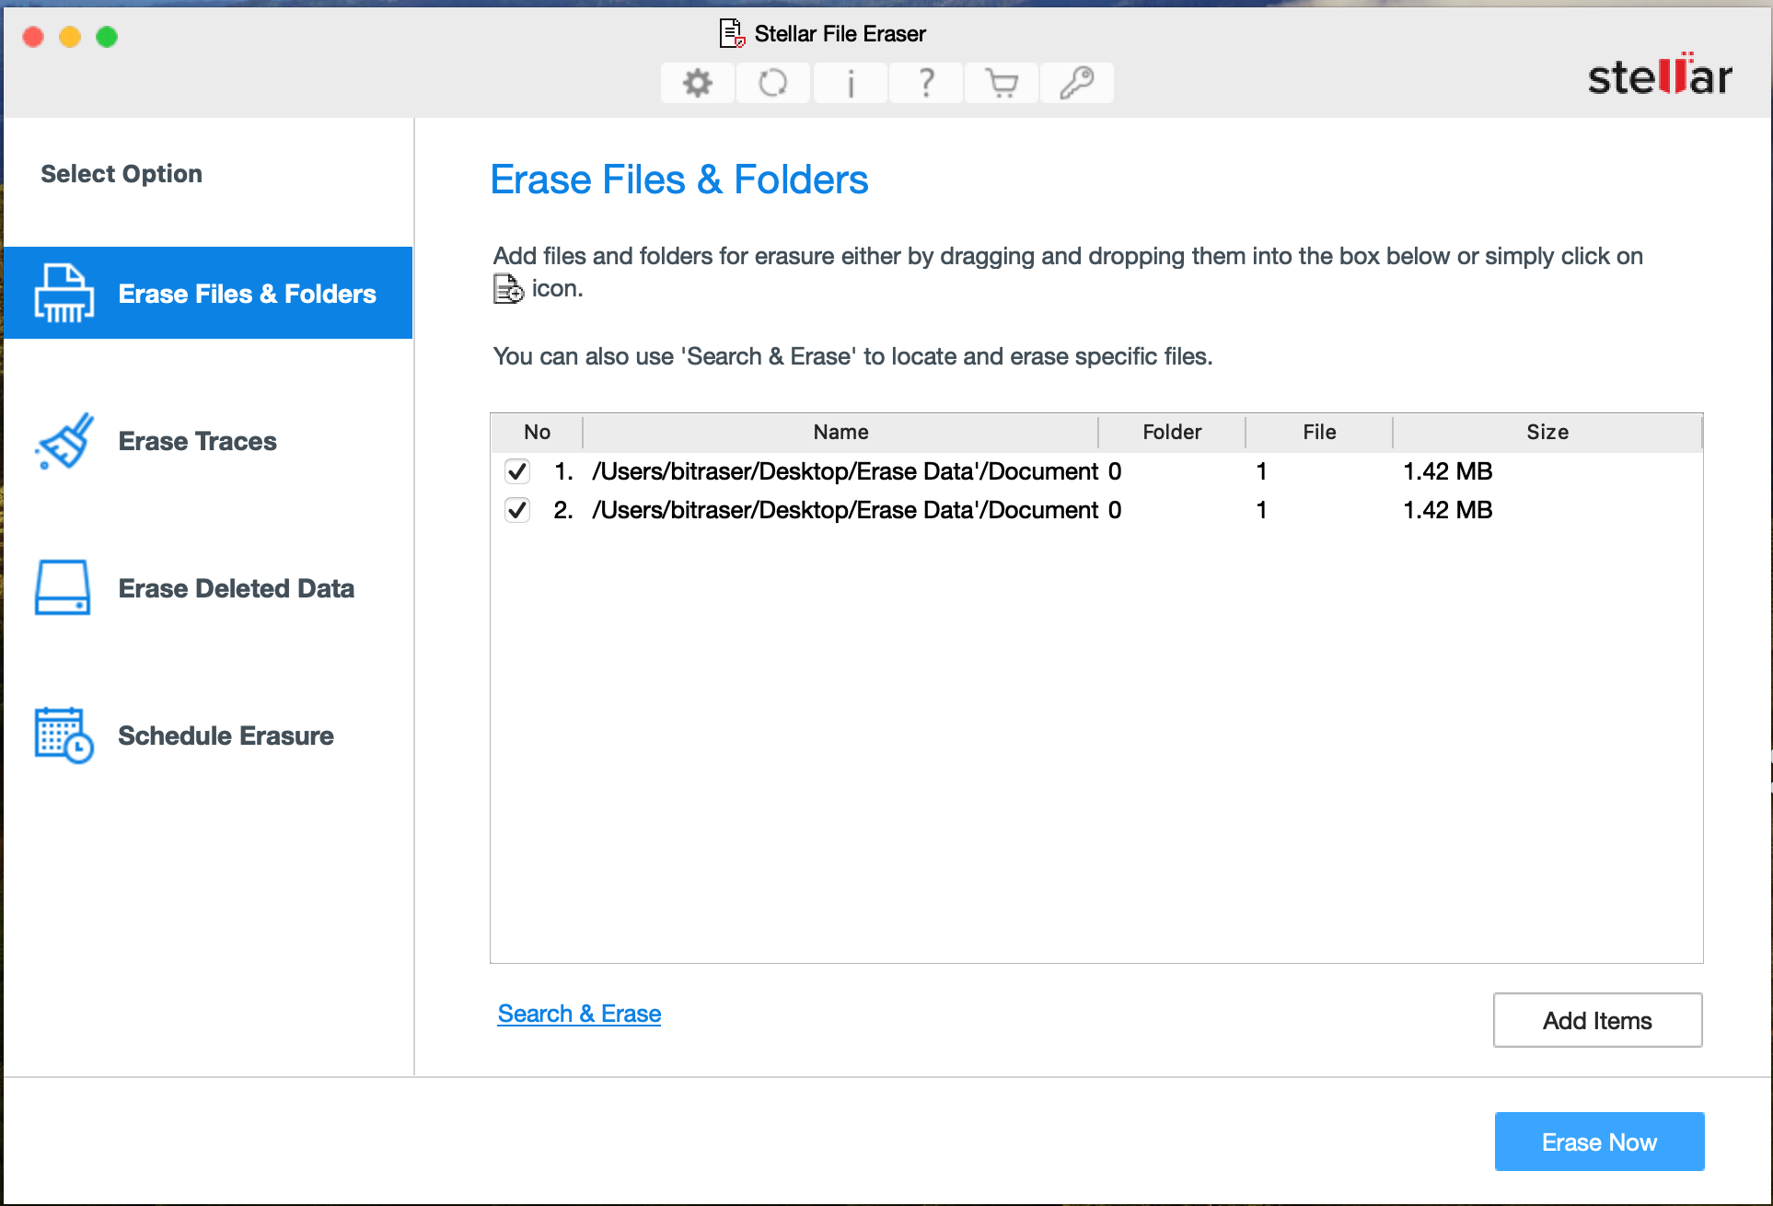
Task: Click the add-file icon in the instructions text
Action: click(x=507, y=289)
